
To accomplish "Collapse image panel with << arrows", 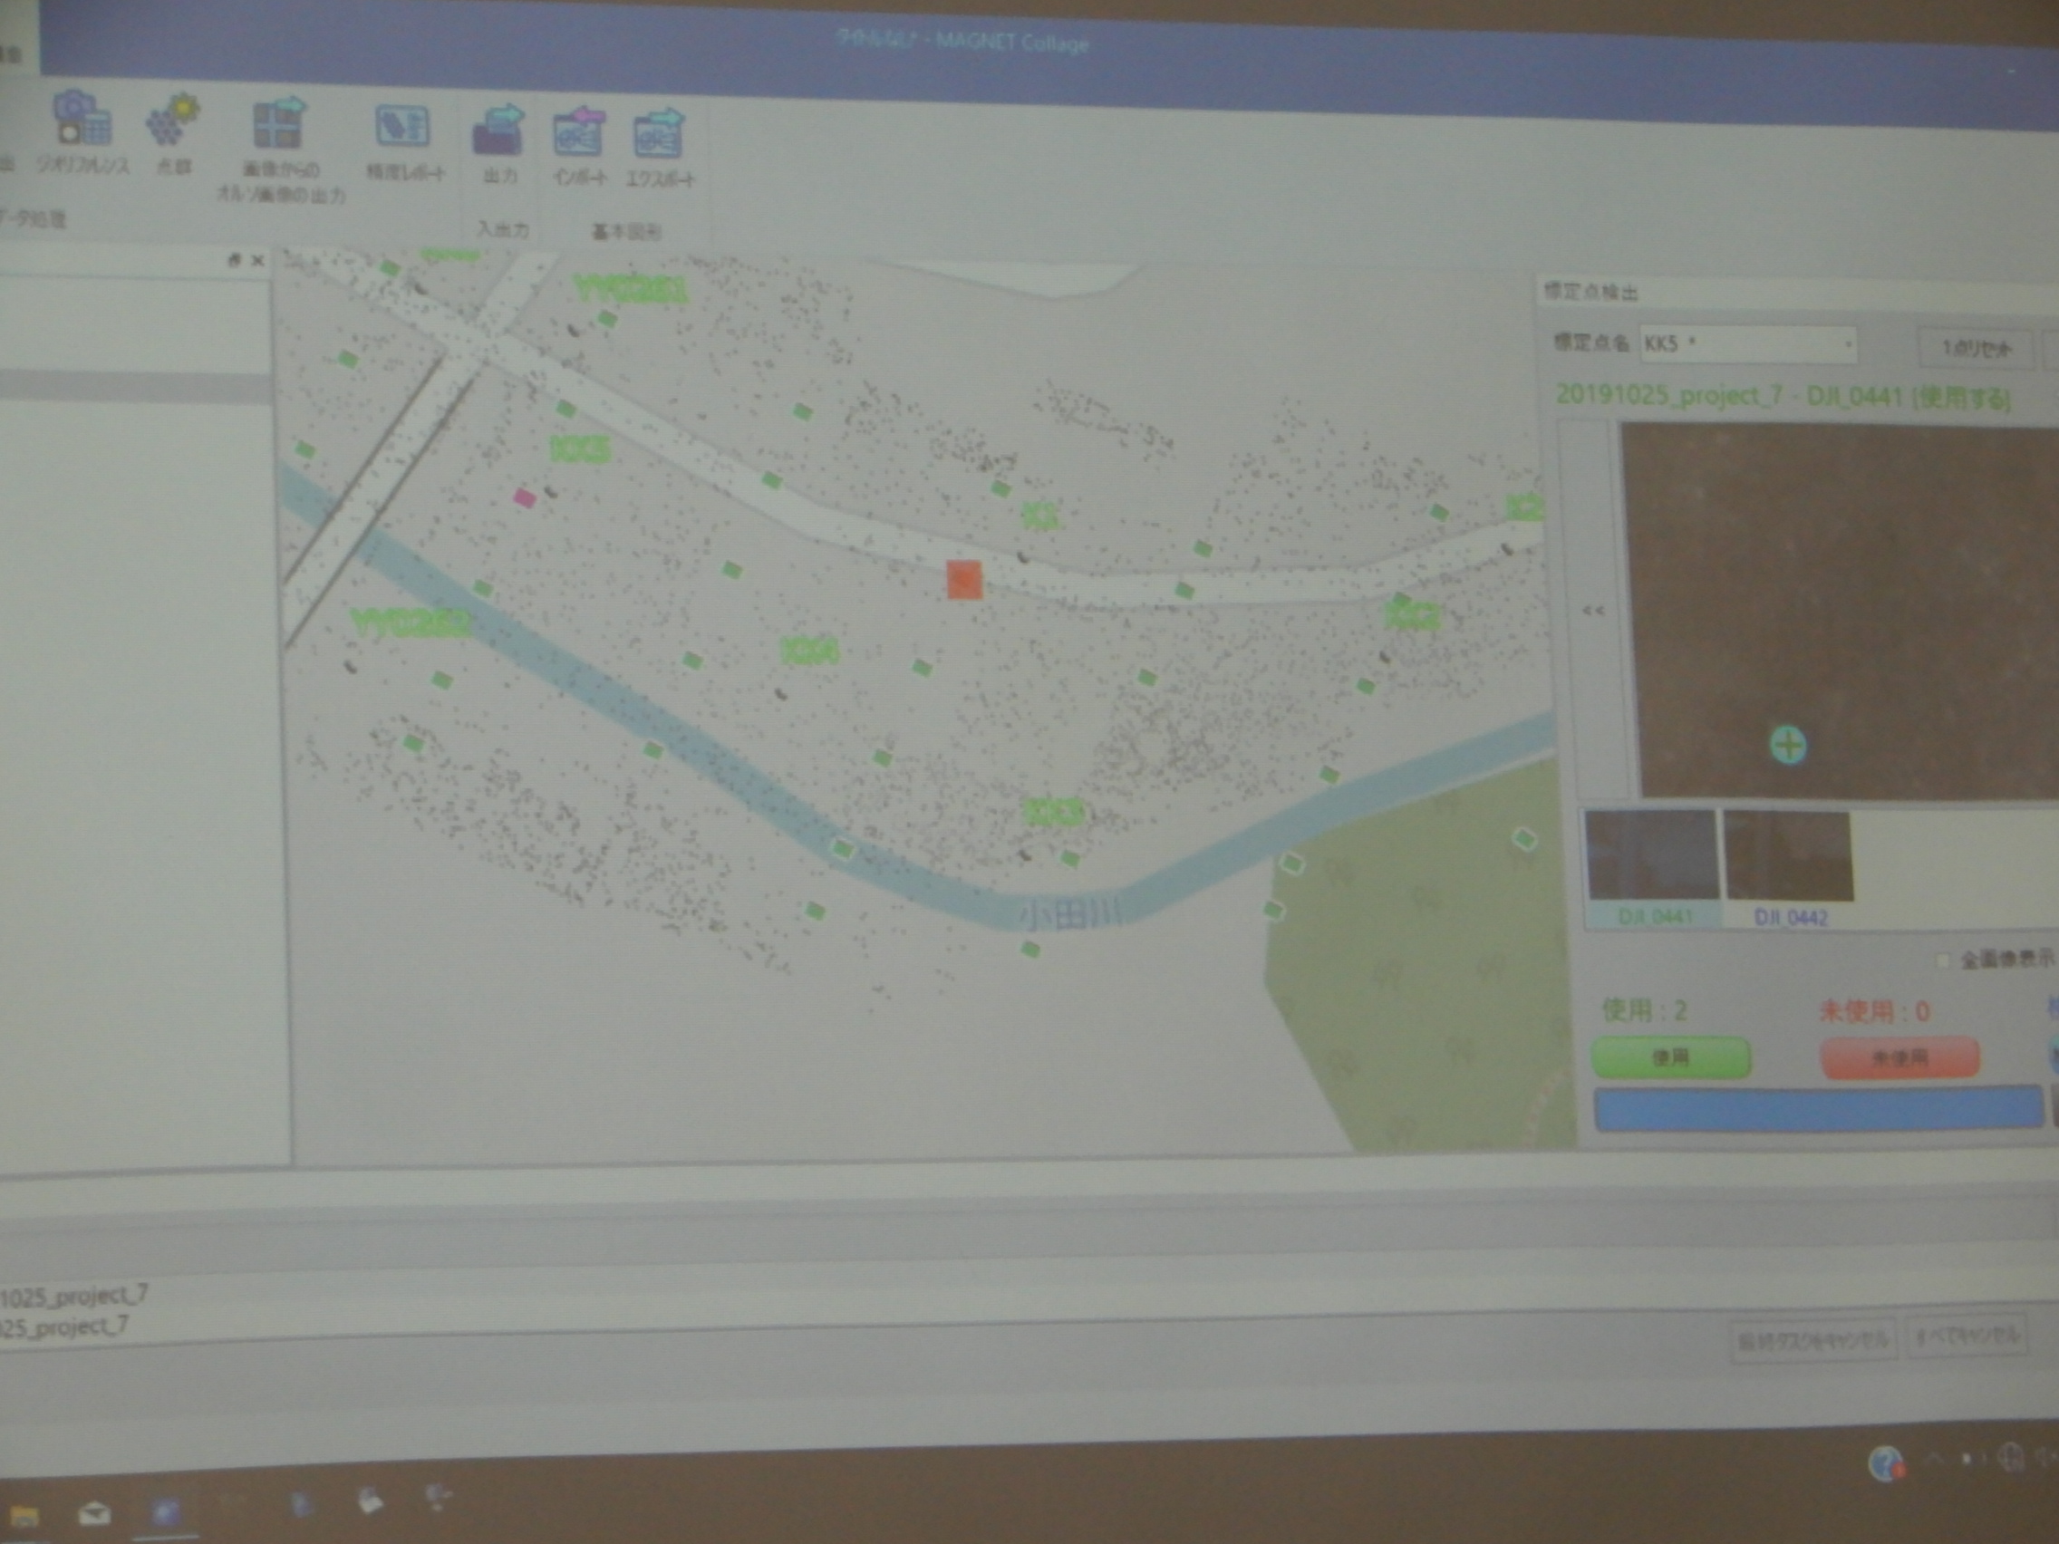I will tap(1592, 611).
